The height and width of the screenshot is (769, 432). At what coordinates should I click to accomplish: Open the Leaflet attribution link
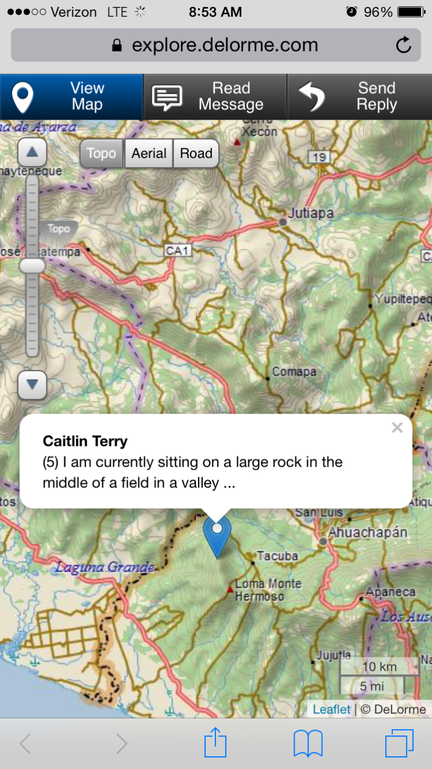pyautogui.click(x=332, y=709)
